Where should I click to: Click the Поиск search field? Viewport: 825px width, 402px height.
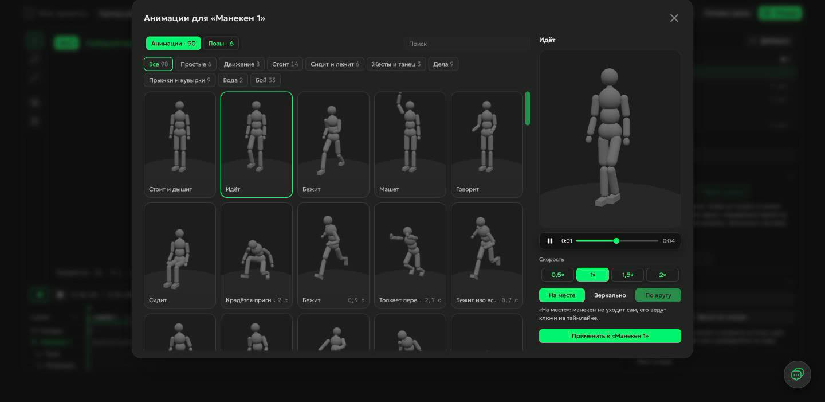[x=466, y=44]
